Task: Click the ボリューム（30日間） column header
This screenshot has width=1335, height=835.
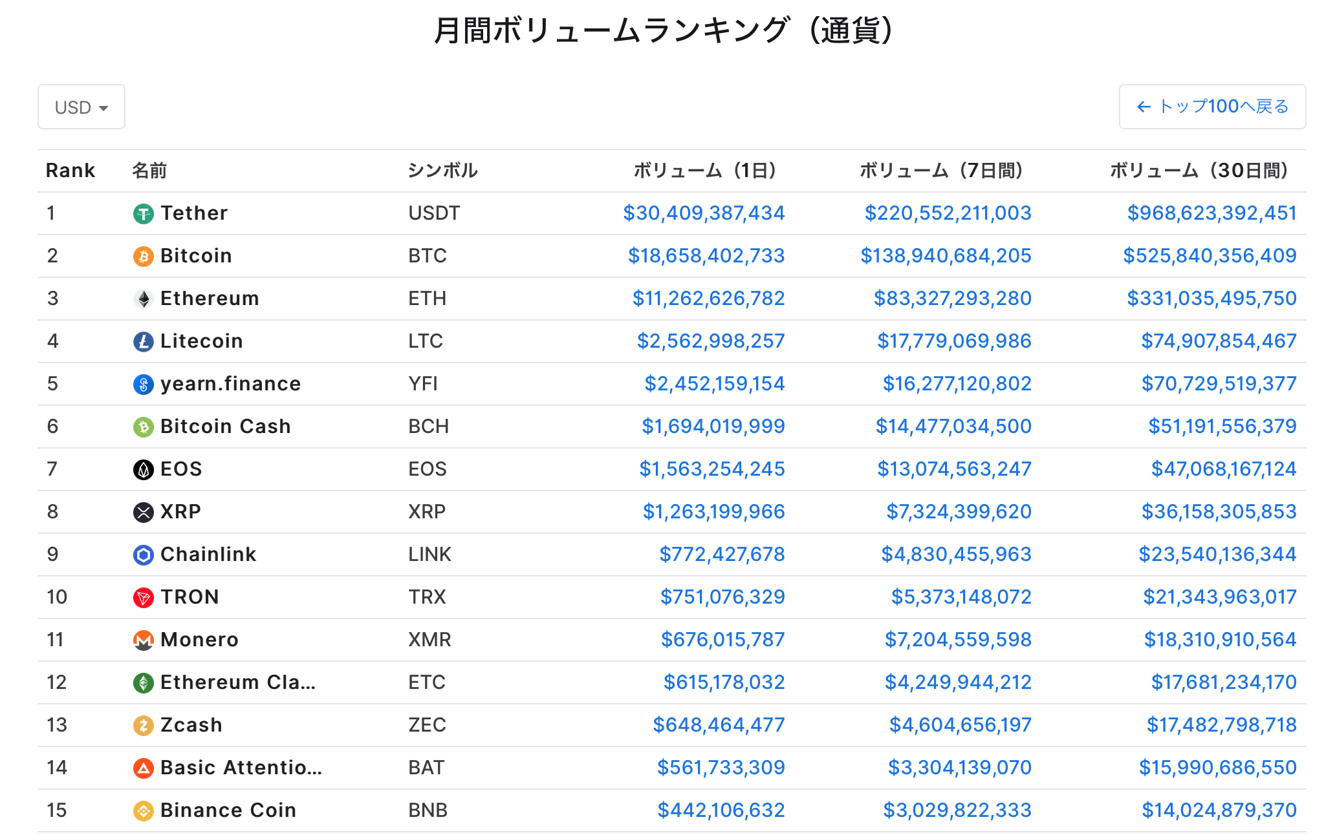Action: point(1199,171)
